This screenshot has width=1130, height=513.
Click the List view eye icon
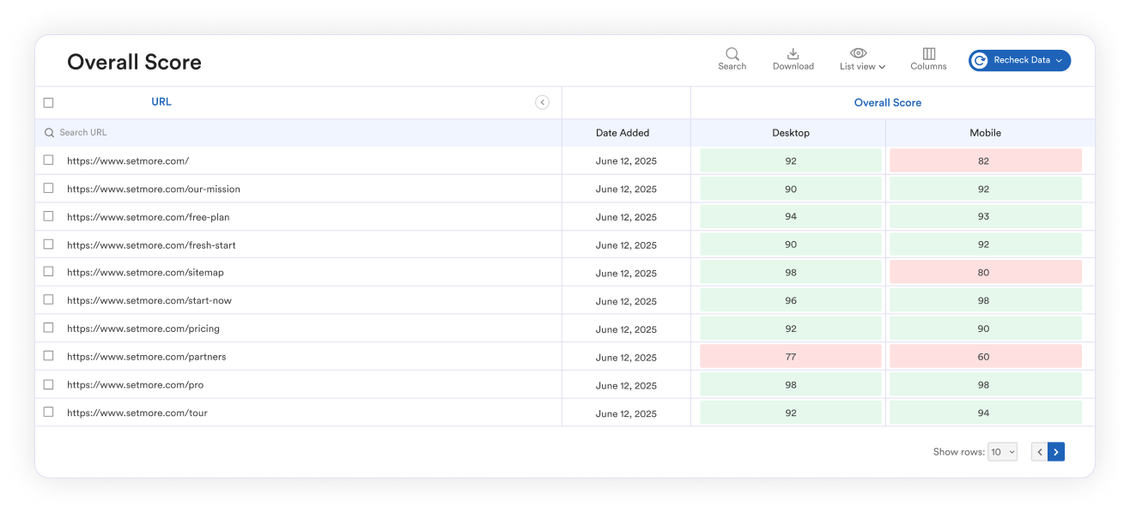(858, 53)
